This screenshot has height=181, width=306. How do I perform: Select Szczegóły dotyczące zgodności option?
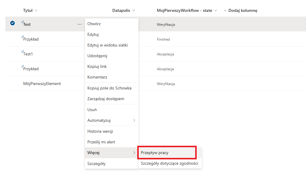click(169, 163)
